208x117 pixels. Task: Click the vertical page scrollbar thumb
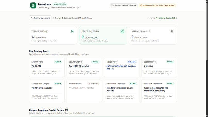click(207, 31)
